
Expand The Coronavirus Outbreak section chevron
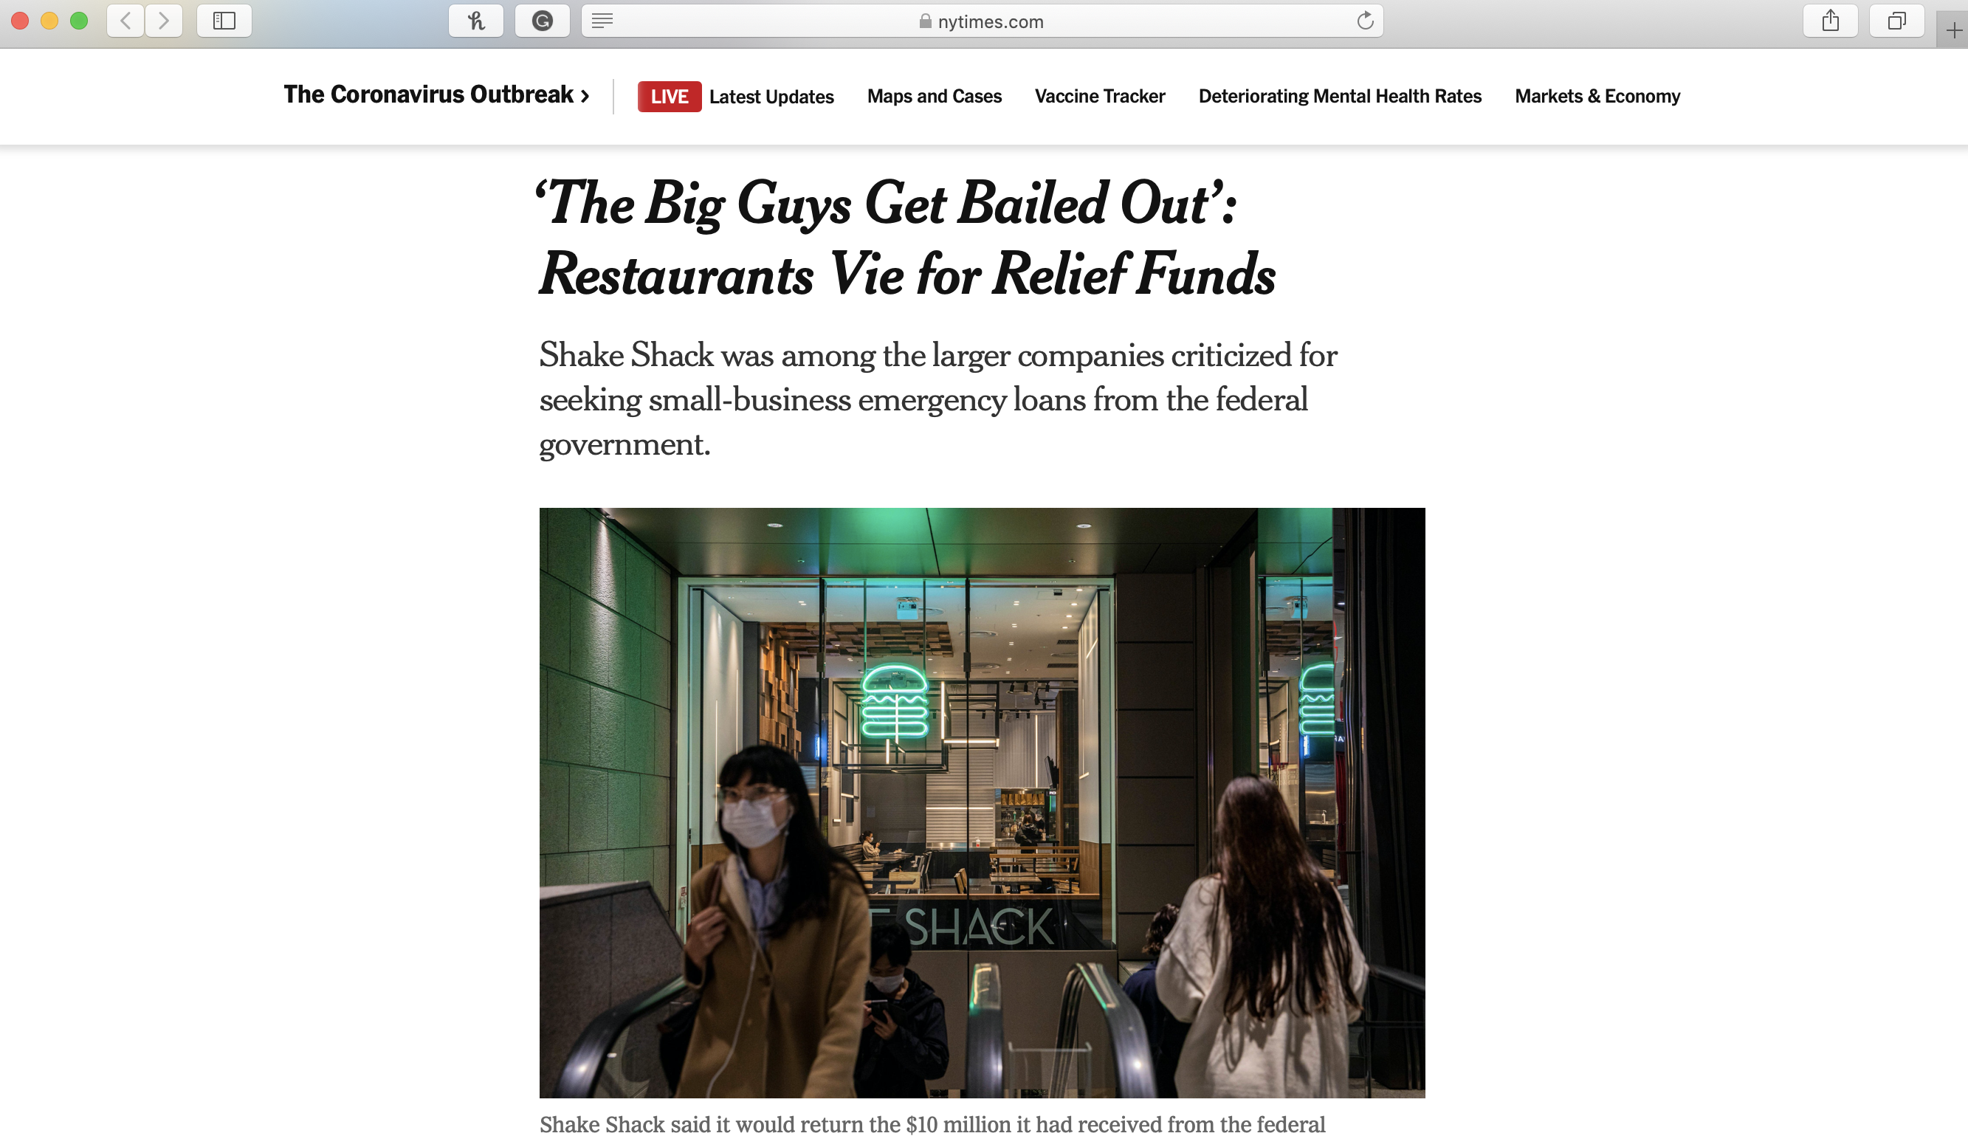585,96
